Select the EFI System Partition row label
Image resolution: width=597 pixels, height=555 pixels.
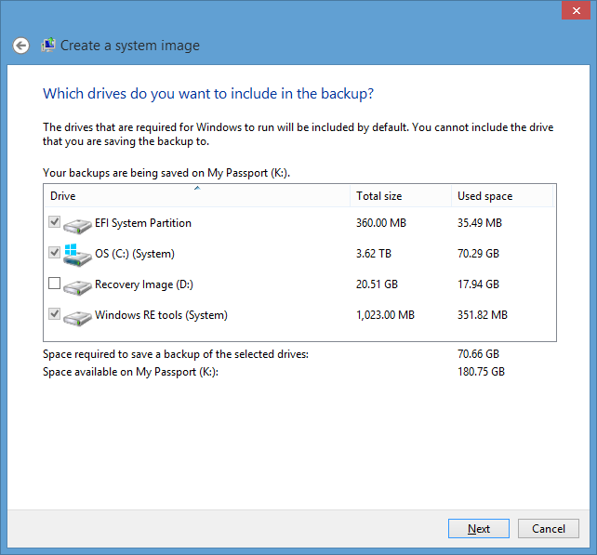click(x=143, y=223)
